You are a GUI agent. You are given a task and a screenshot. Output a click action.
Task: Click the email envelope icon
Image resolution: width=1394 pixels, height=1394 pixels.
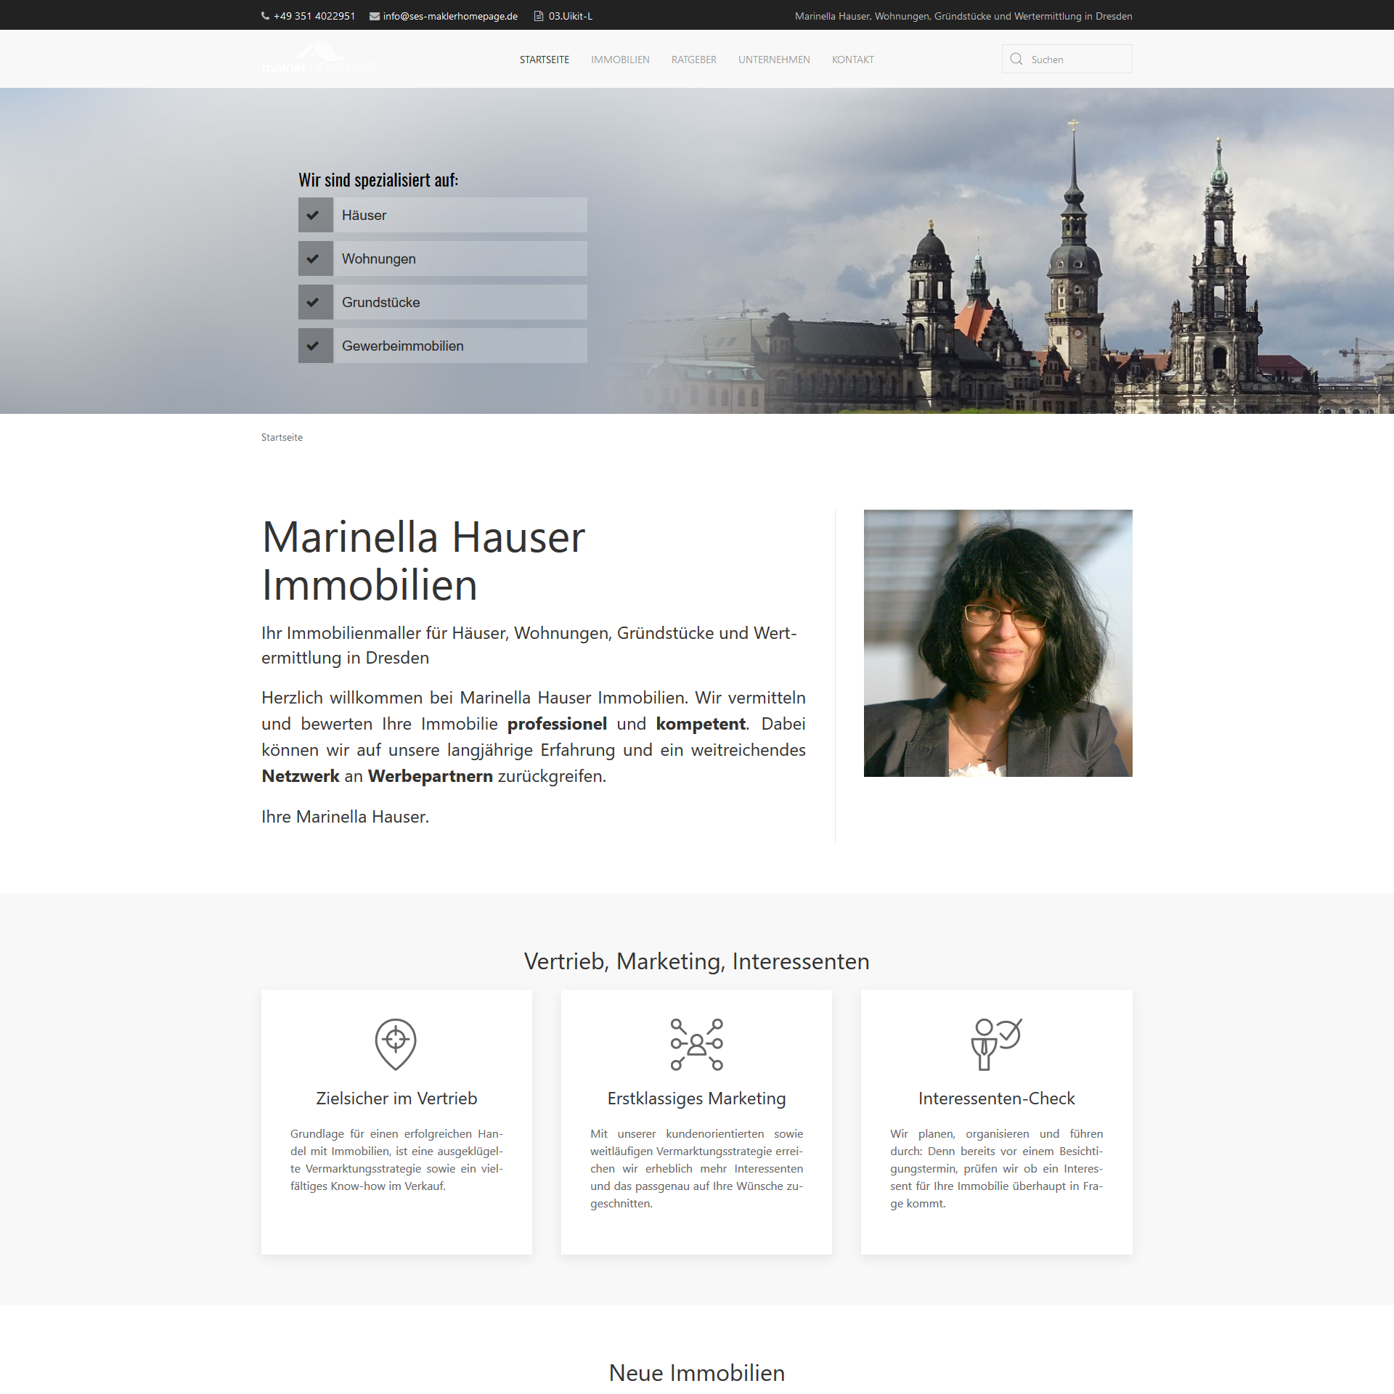(375, 16)
